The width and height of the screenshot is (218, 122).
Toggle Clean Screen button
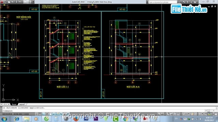pyautogui.click(x=216, y=114)
